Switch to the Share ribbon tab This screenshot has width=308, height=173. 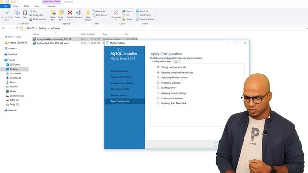coord(26,6)
